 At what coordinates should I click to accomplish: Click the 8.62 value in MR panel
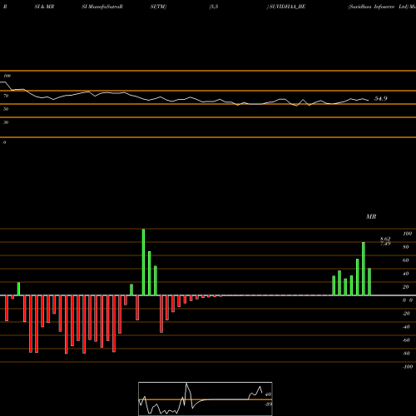(x=385, y=239)
